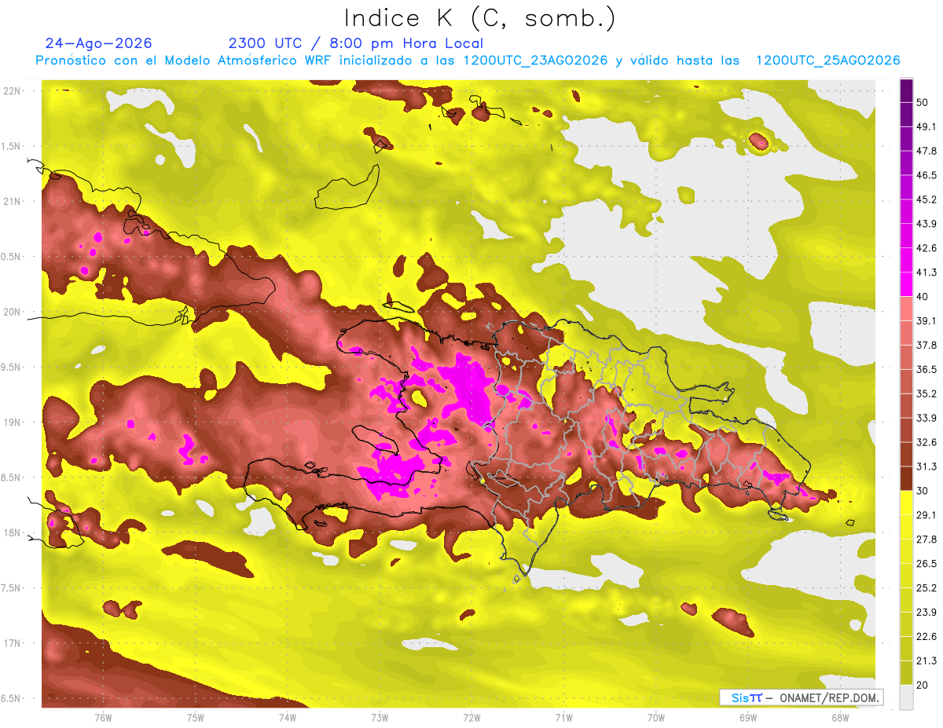Click the colorbar value "30"

coord(923,491)
